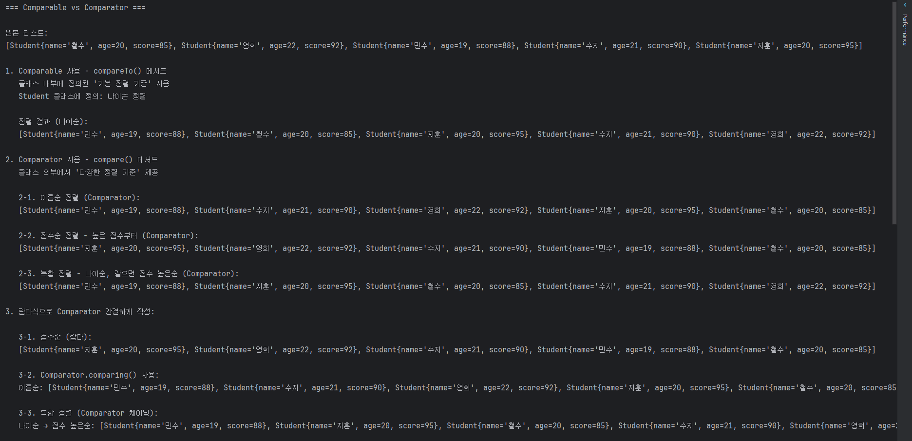Open the Performance side tab
Viewport: 912px width, 441px height.
point(905,30)
